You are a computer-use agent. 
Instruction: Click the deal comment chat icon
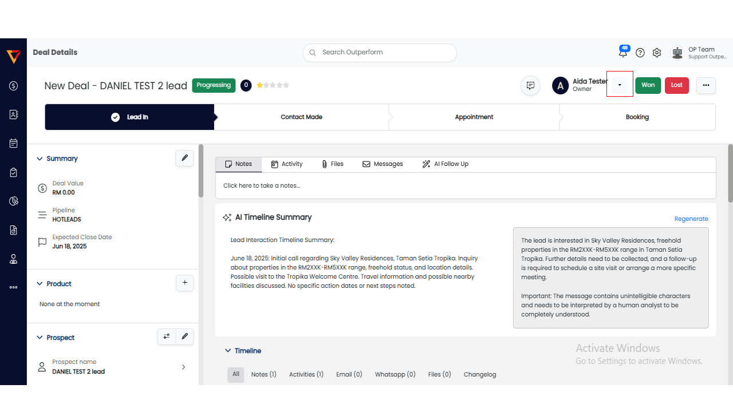530,86
